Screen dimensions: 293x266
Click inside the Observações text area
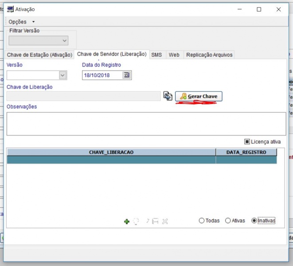pos(146,123)
